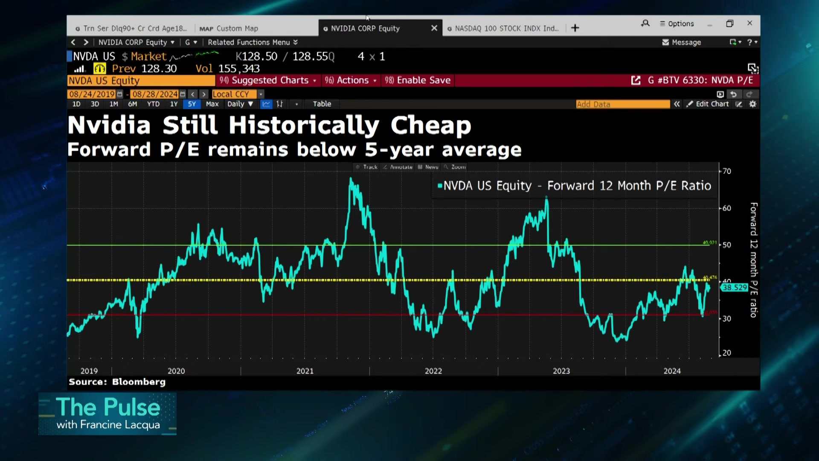Viewport: 819px width, 461px height.
Task: Switch to the Trn Ser Dlq90+ tab
Action: pos(131,29)
